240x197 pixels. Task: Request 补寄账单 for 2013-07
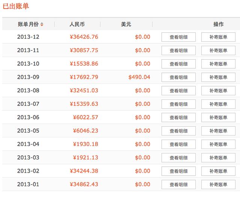pos(218,104)
